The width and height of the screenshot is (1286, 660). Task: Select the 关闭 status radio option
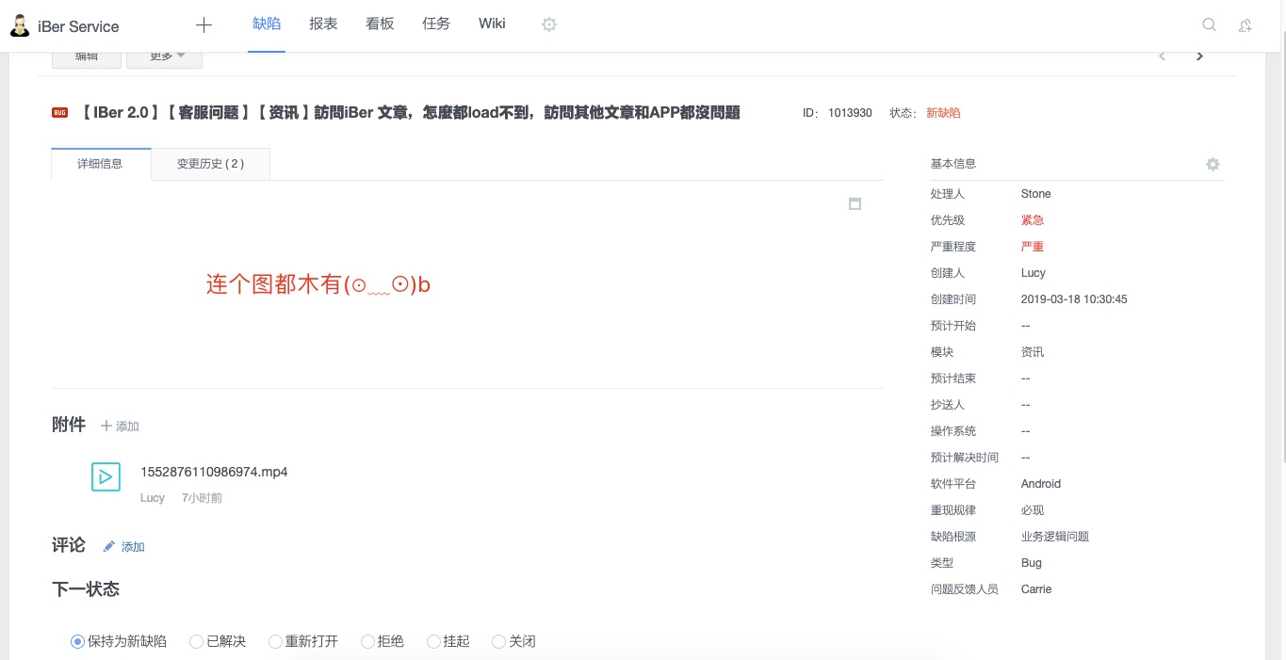pos(499,641)
